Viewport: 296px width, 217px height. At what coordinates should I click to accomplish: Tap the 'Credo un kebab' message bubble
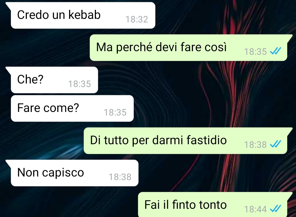click(83, 15)
